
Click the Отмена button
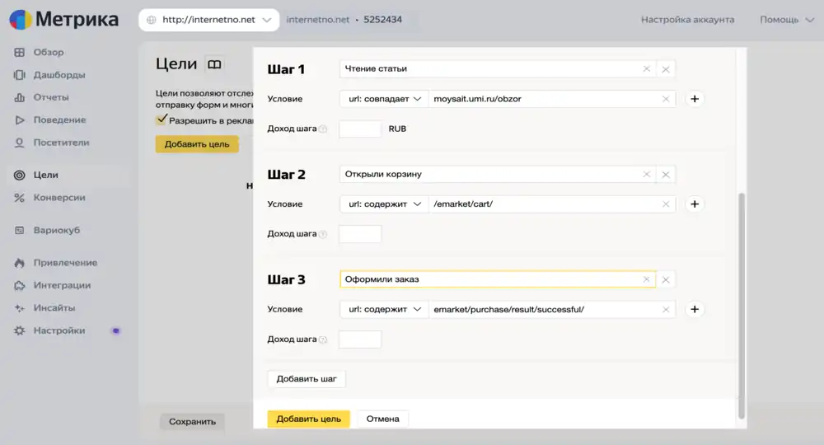[x=382, y=419]
